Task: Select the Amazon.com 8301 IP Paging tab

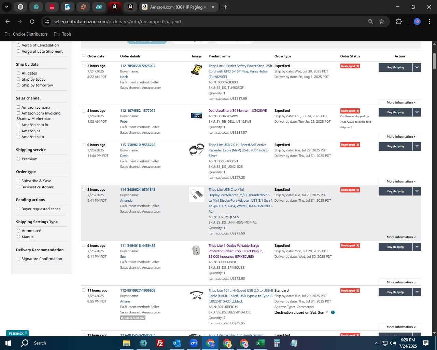Action: click(x=179, y=7)
